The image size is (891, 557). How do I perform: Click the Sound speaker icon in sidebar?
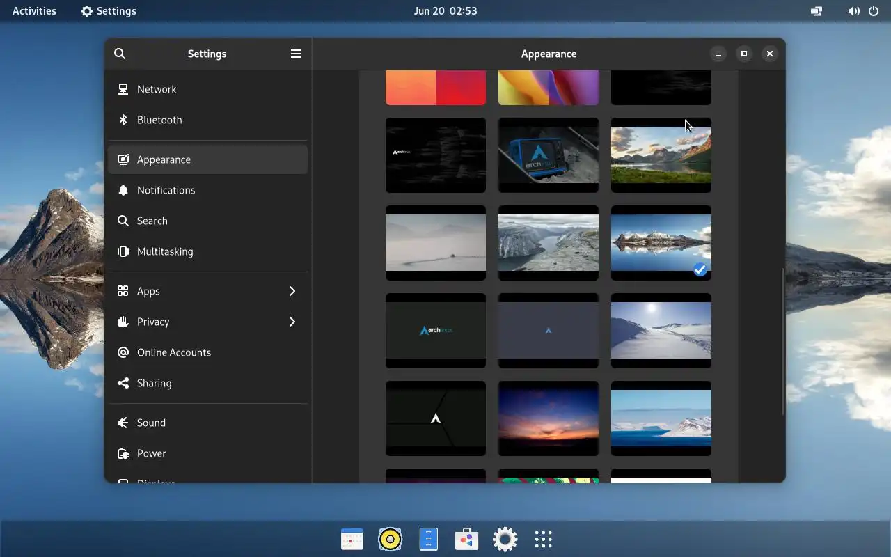pyautogui.click(x=123, y=423)
